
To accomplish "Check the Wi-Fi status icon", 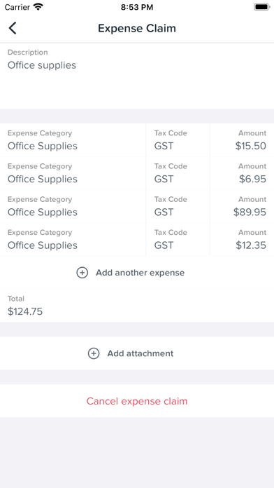I will 38,7.
